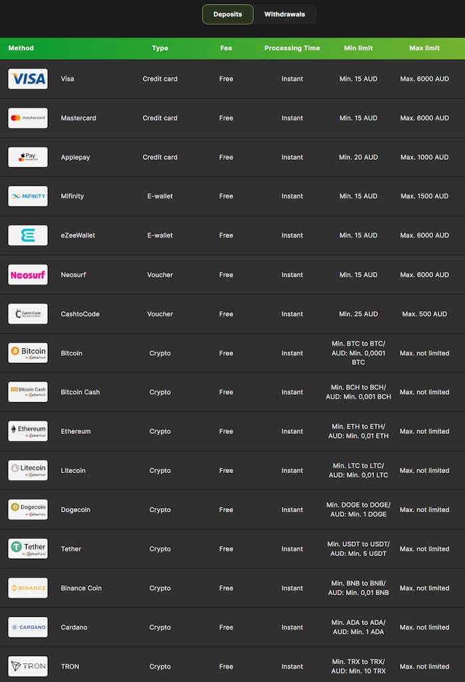Click the Fee column header
Image resolution: width=465 pixels, height=682 pixels.
(226, 48)
